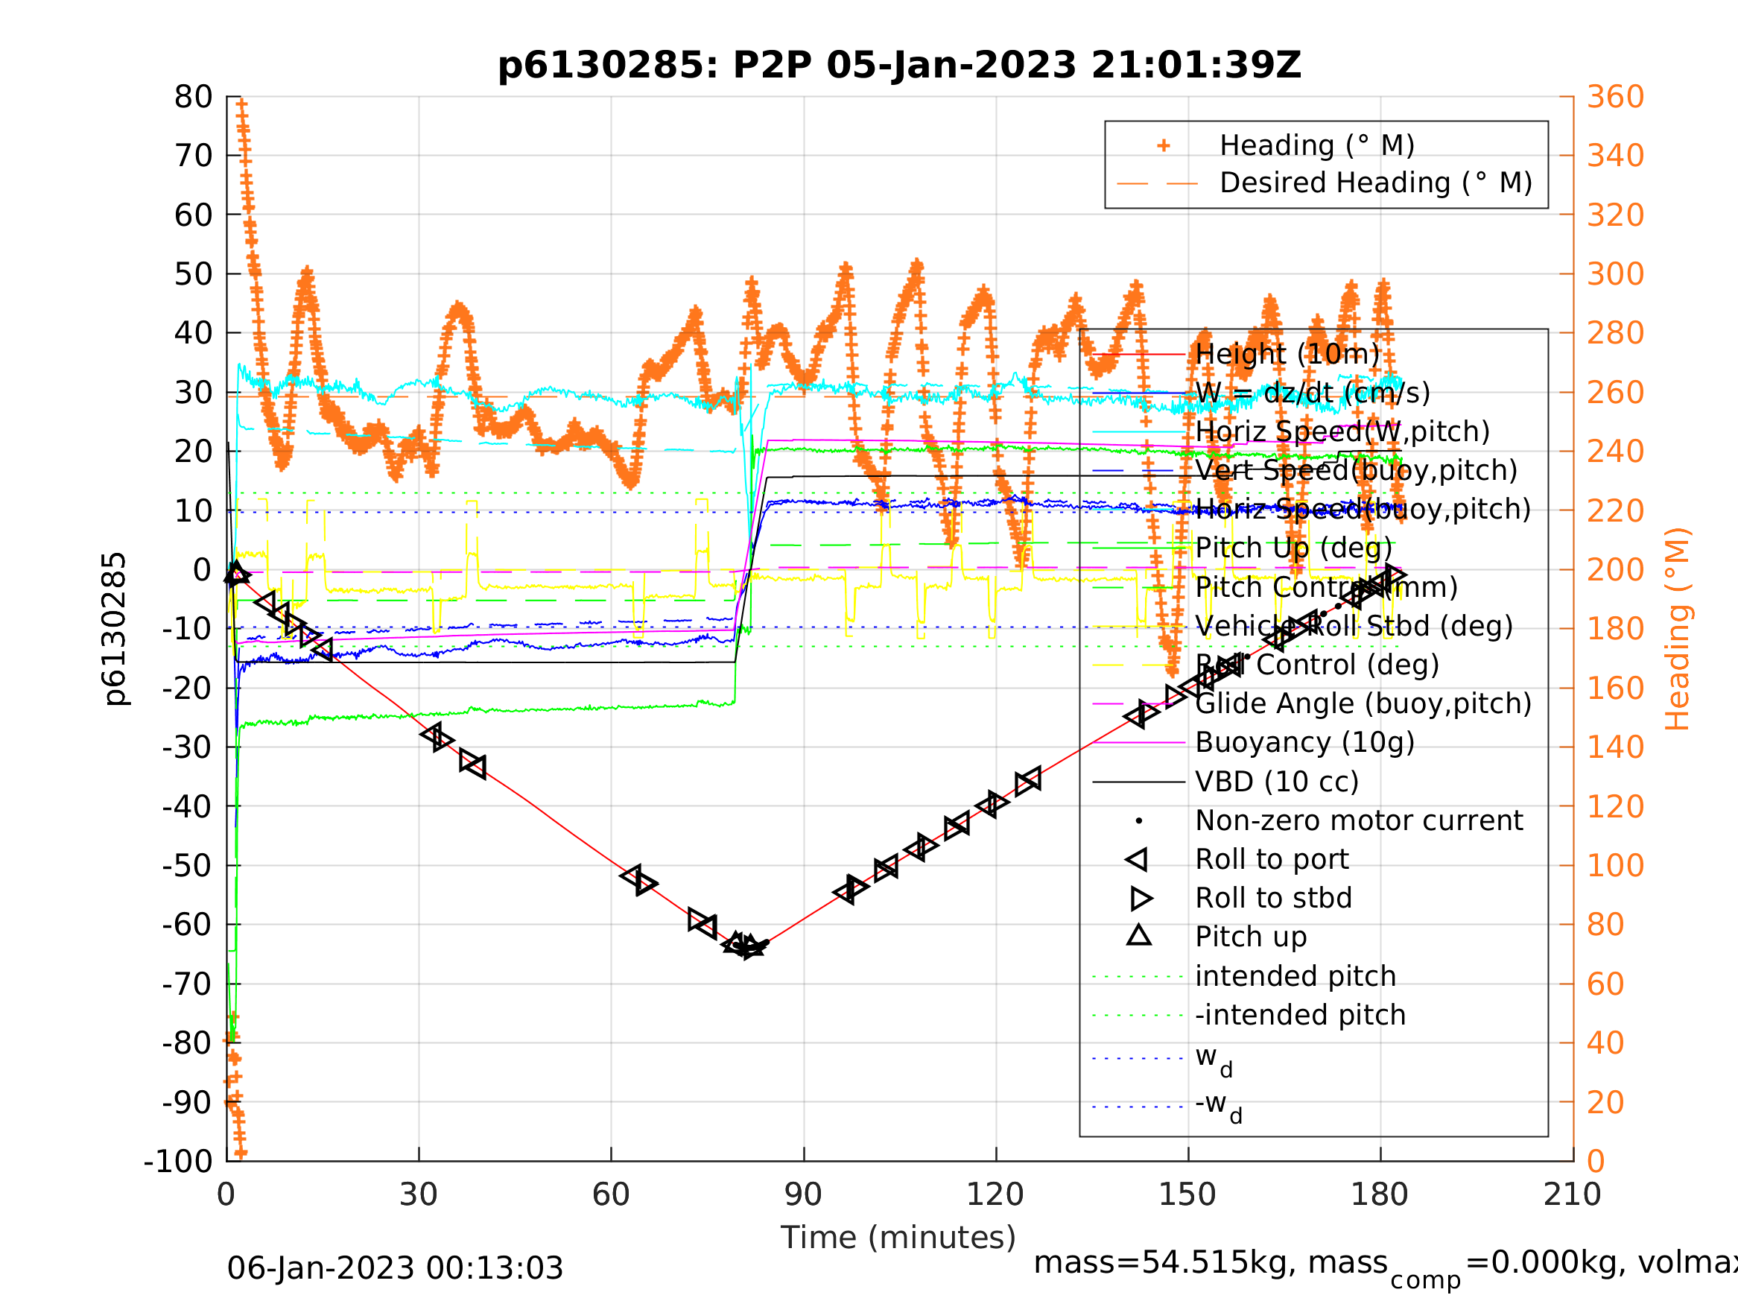
Task: Click the orange '300' heading axis tick
Action: [1615, 274]
